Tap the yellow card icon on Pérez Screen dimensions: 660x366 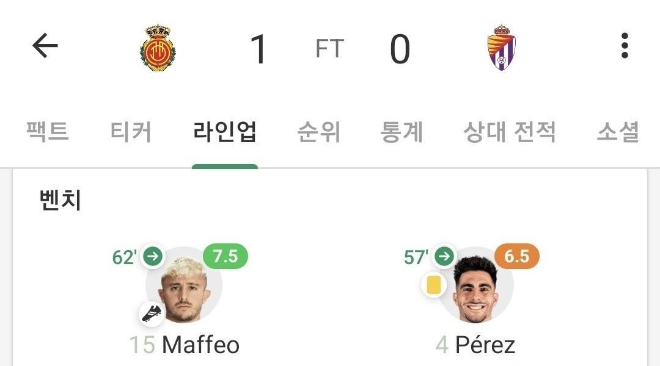pyautogui.click(x=434, y=284)
